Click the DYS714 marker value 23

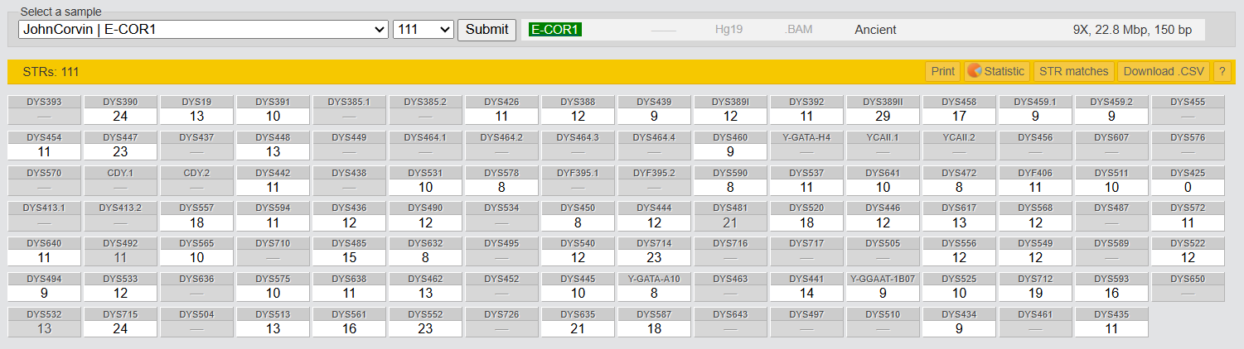654,259
